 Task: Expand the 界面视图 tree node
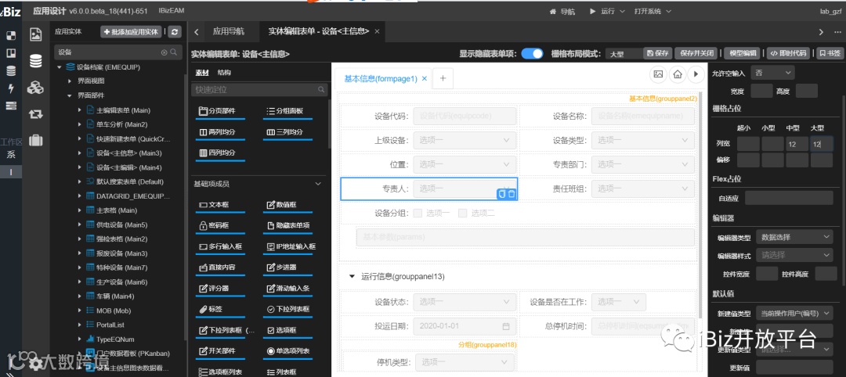click(x=70, y=81)
